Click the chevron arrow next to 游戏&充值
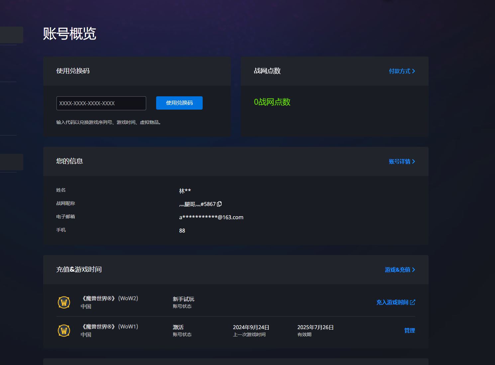This screenshot has width=495, height=365. pos(414,270)
